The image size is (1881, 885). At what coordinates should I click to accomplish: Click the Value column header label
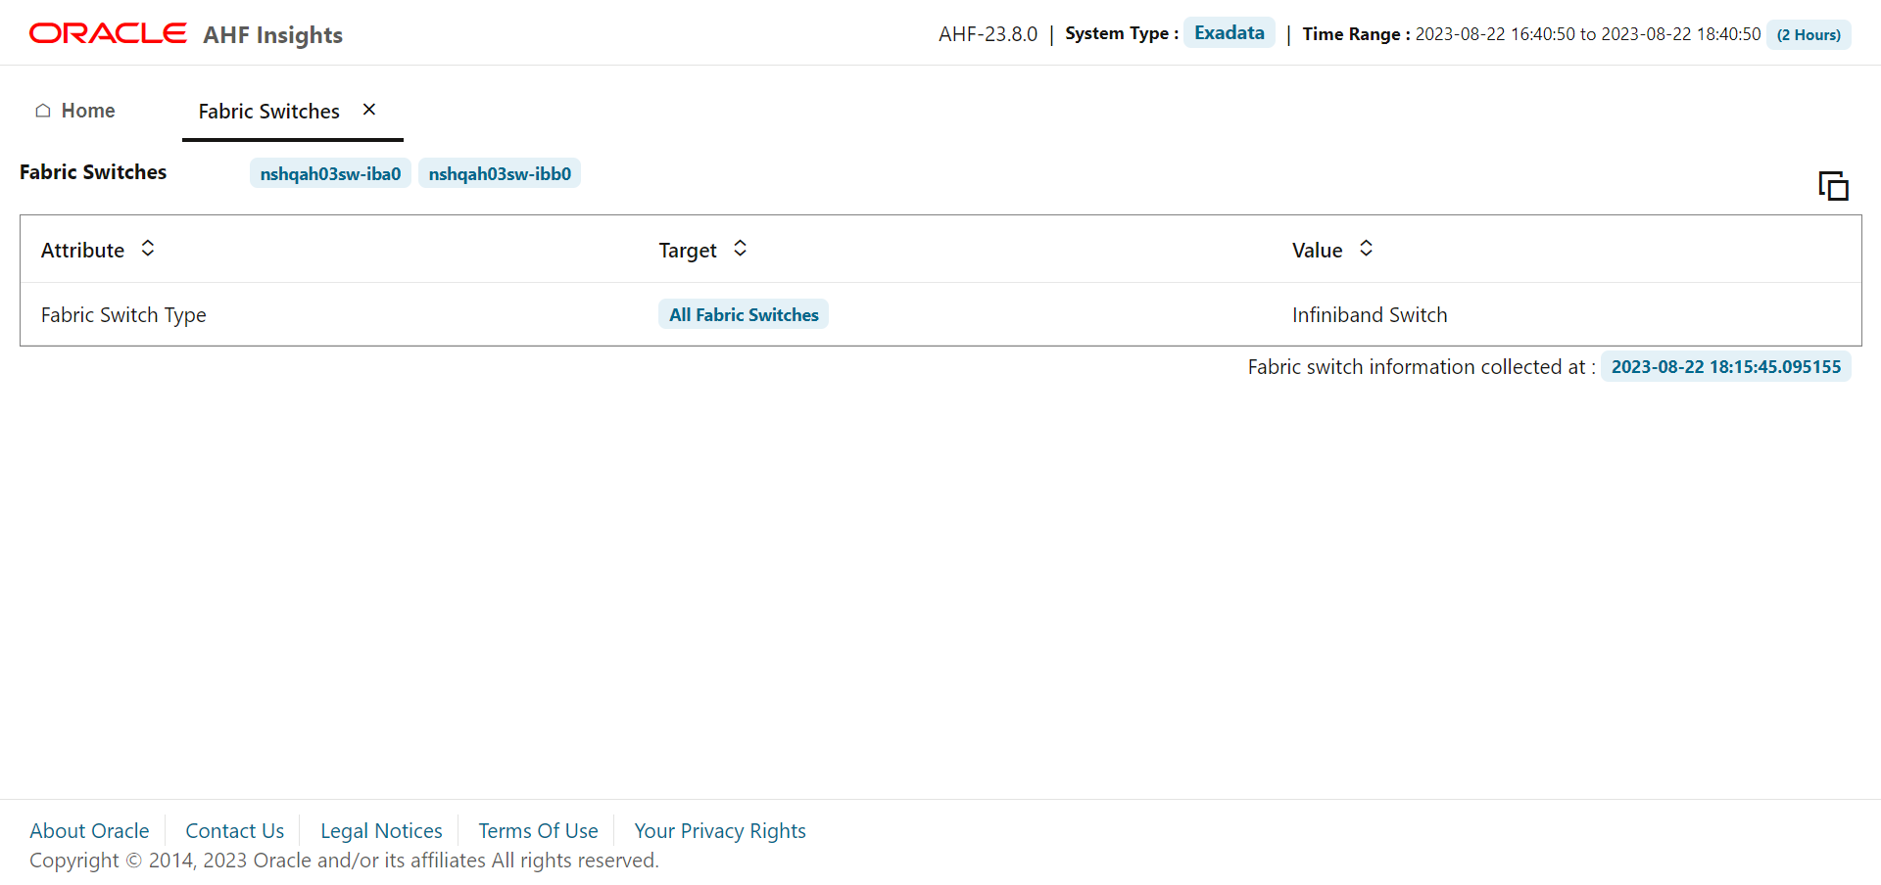[x=1317, y=250]
